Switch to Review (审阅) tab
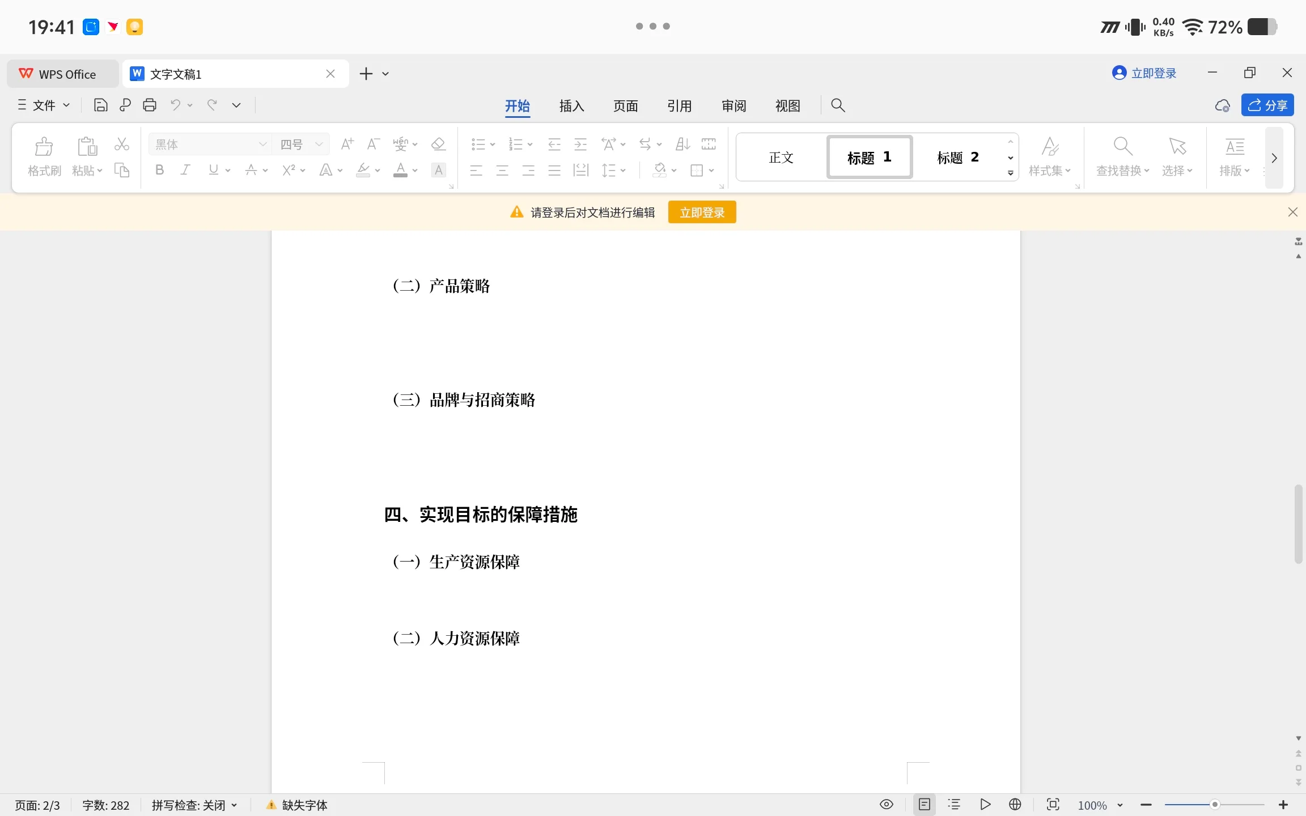Viewport: 1306px width, 816px height. click(733, 106)
